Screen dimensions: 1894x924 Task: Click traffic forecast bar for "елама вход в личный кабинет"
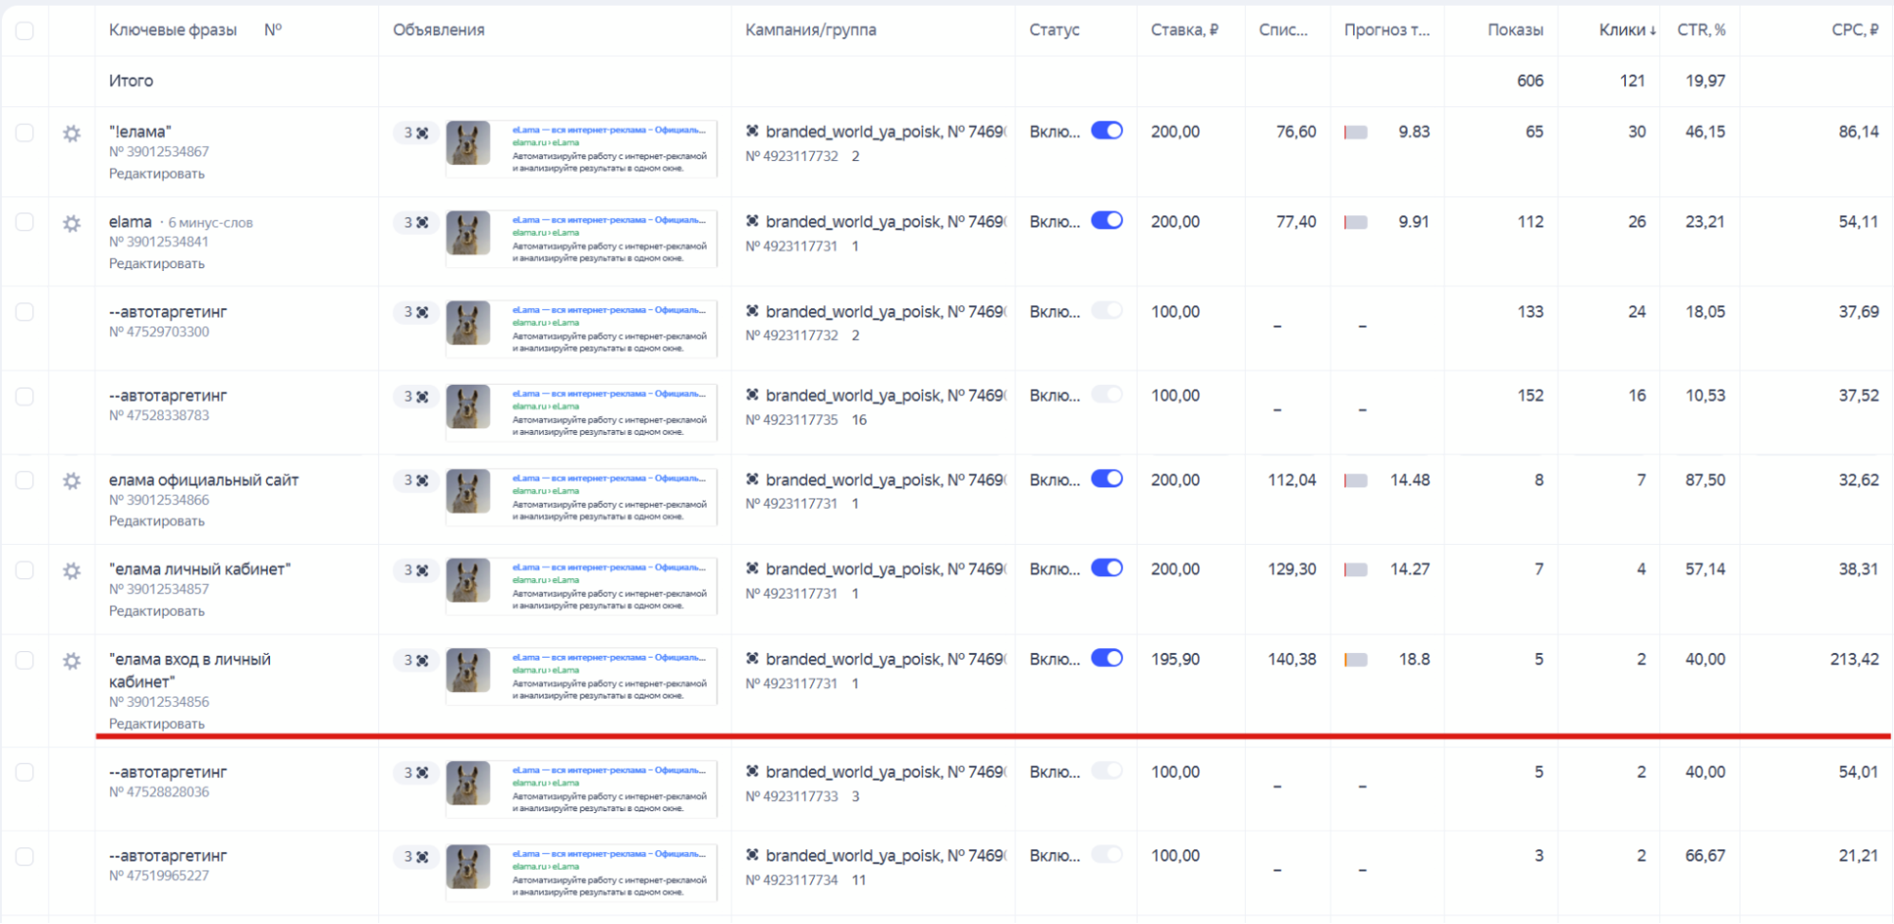pos(1356,660)
